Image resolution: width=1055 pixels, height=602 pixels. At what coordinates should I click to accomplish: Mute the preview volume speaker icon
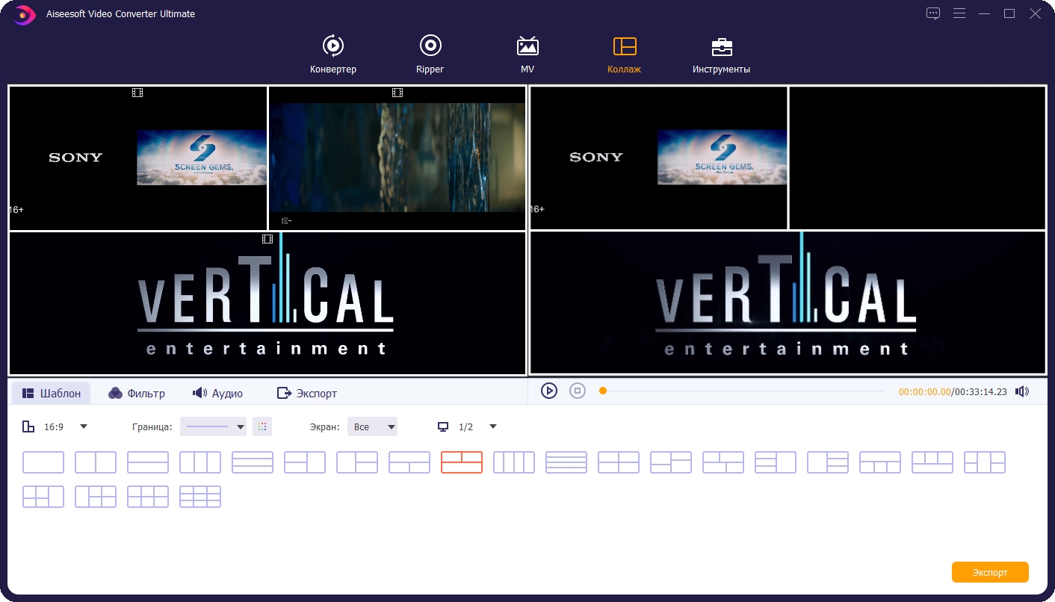pos(1022,391)
